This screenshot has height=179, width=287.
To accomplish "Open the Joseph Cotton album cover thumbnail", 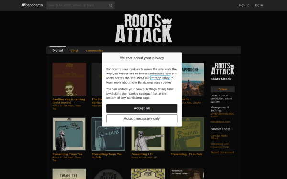I will pyautogui.click(x=187, y=174).
